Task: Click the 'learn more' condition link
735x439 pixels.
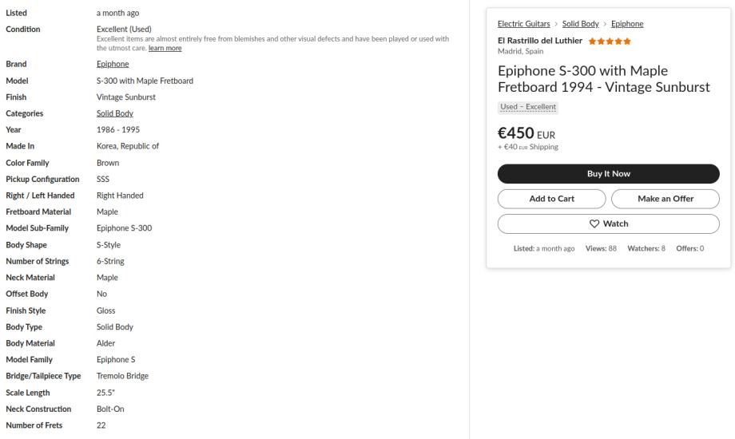Action: (165, 48)
